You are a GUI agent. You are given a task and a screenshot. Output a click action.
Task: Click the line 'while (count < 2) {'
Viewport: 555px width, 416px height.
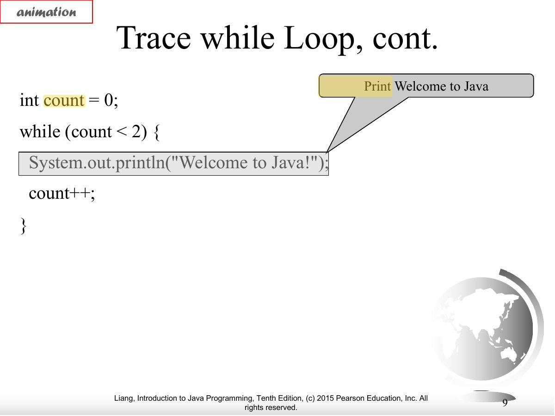90,132
